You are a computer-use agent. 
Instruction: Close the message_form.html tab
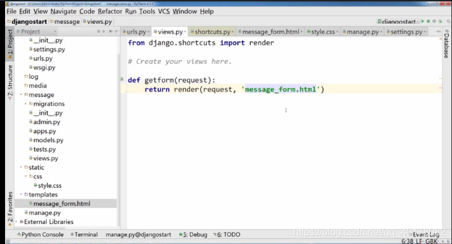[x=302, y=32]
